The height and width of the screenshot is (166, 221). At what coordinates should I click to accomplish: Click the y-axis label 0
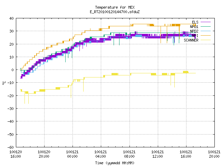tap(13, 70)
